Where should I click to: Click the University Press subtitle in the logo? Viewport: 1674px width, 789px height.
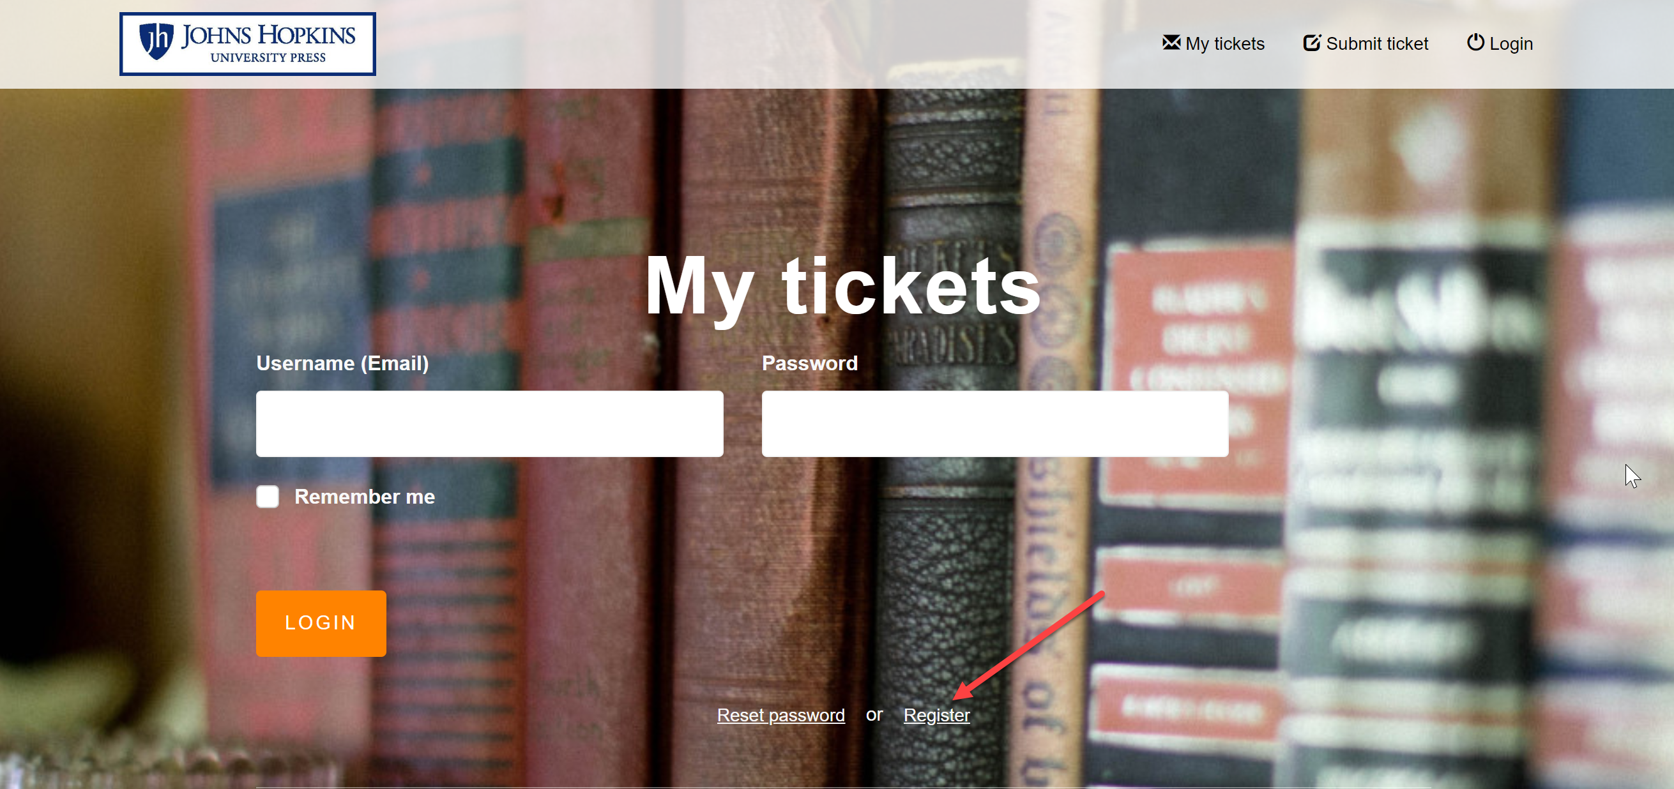tap(268, 57)
